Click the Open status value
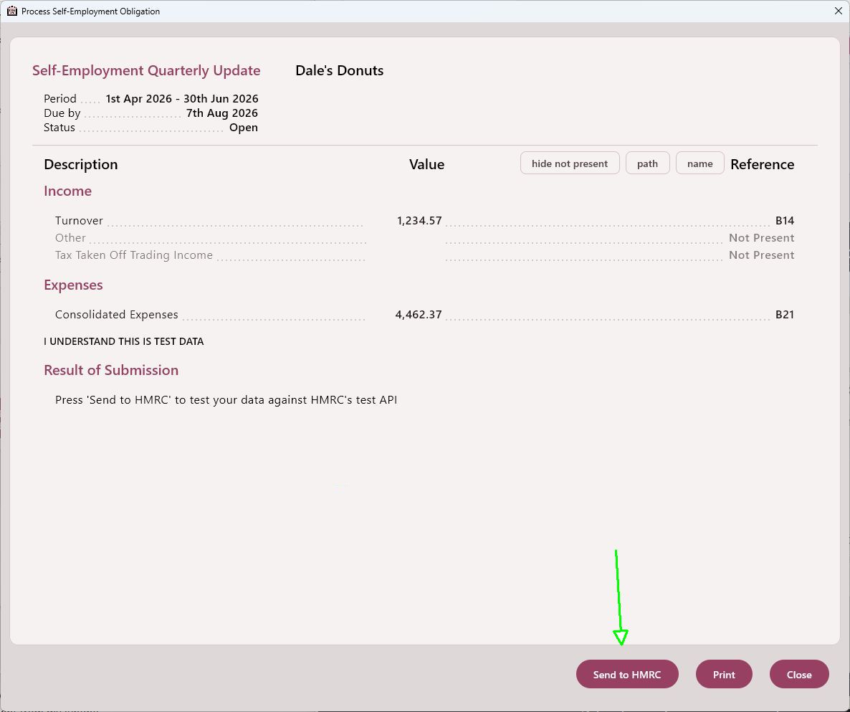The height and width of the screenshot is (712, 850). (x=244, y=128)
